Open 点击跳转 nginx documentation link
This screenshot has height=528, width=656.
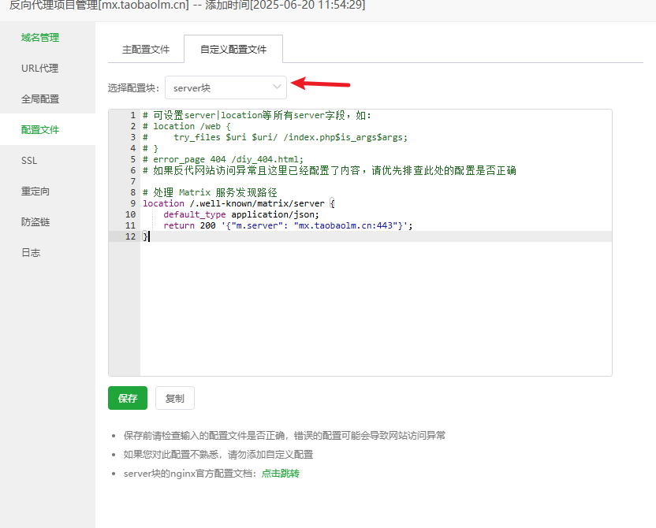pos(281,473)
